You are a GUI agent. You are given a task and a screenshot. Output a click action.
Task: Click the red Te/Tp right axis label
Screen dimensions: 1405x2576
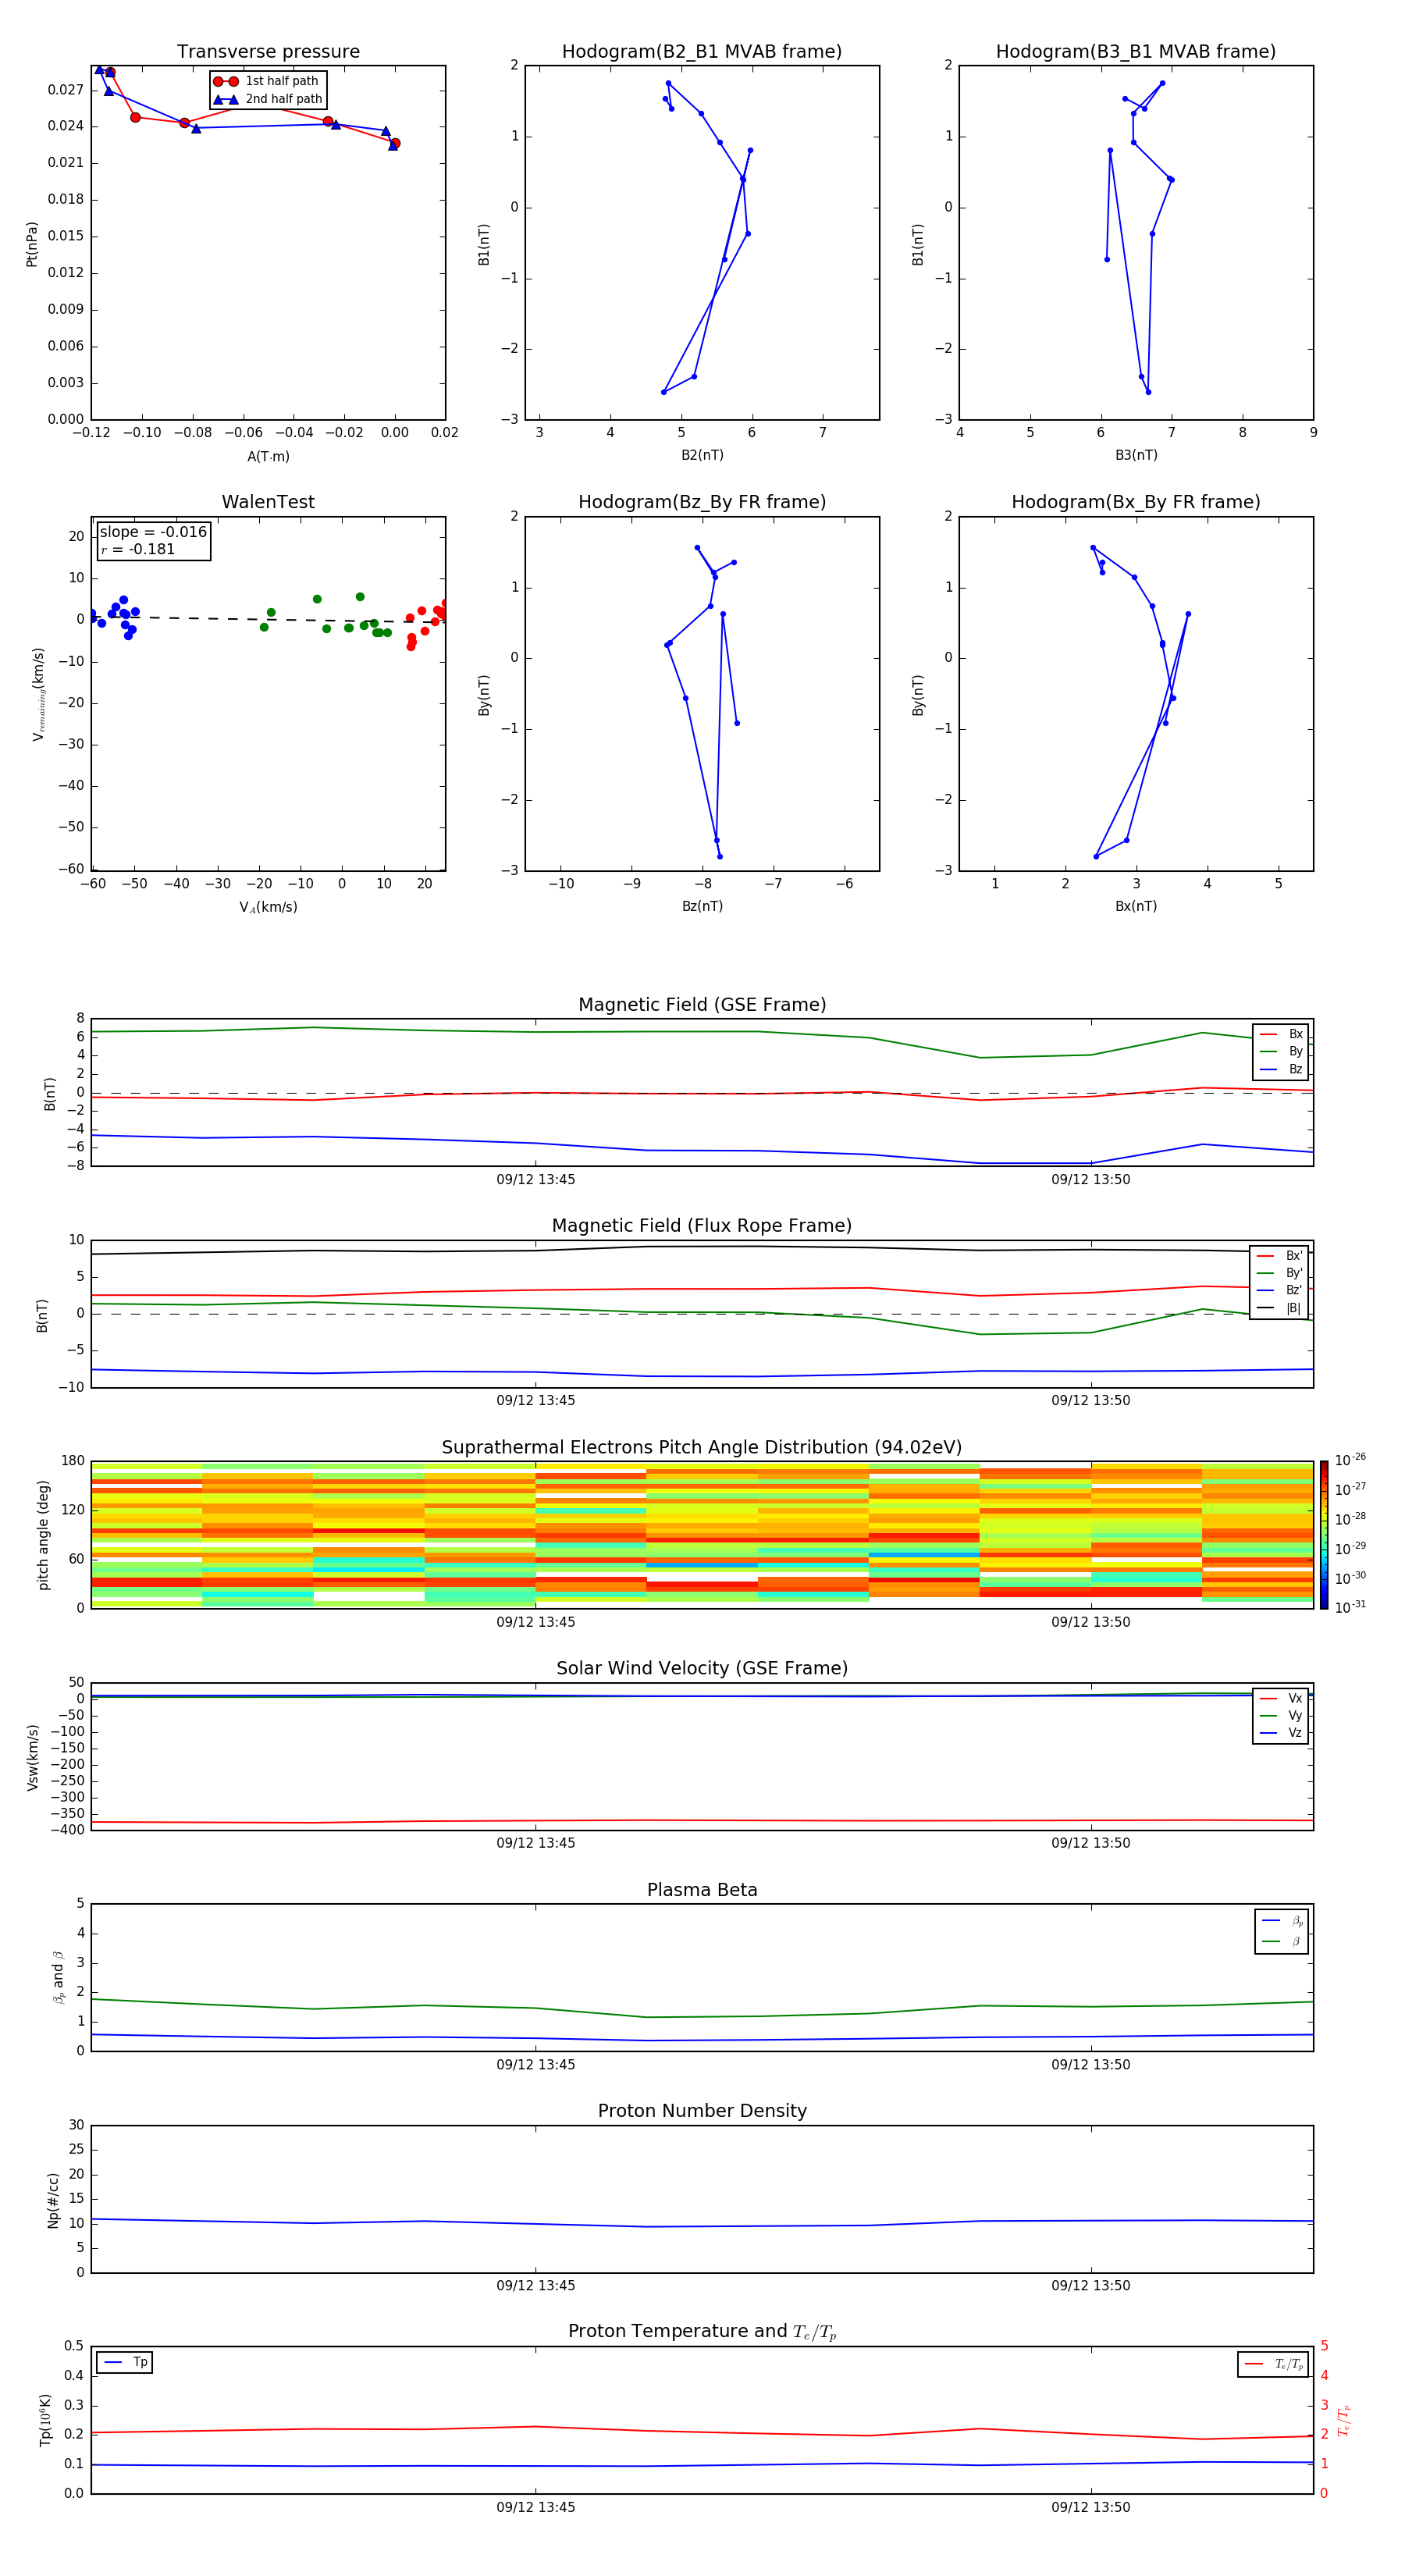[1344, 2420]
